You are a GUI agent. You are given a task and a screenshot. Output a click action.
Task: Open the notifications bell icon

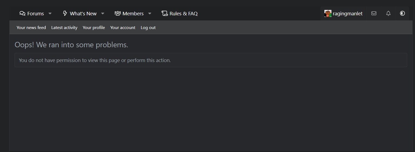pos(388,13)
